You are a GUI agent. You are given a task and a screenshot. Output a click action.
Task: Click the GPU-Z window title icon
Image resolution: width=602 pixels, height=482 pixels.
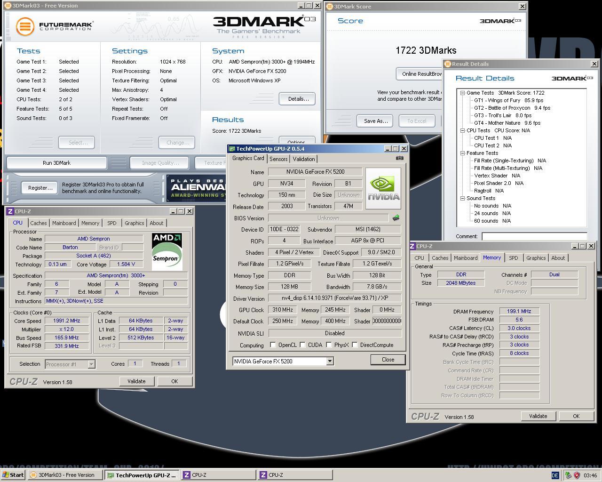232,149
